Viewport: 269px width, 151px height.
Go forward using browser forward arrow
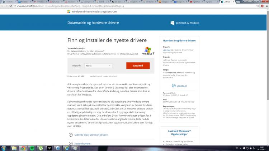[x=6, y=6]
